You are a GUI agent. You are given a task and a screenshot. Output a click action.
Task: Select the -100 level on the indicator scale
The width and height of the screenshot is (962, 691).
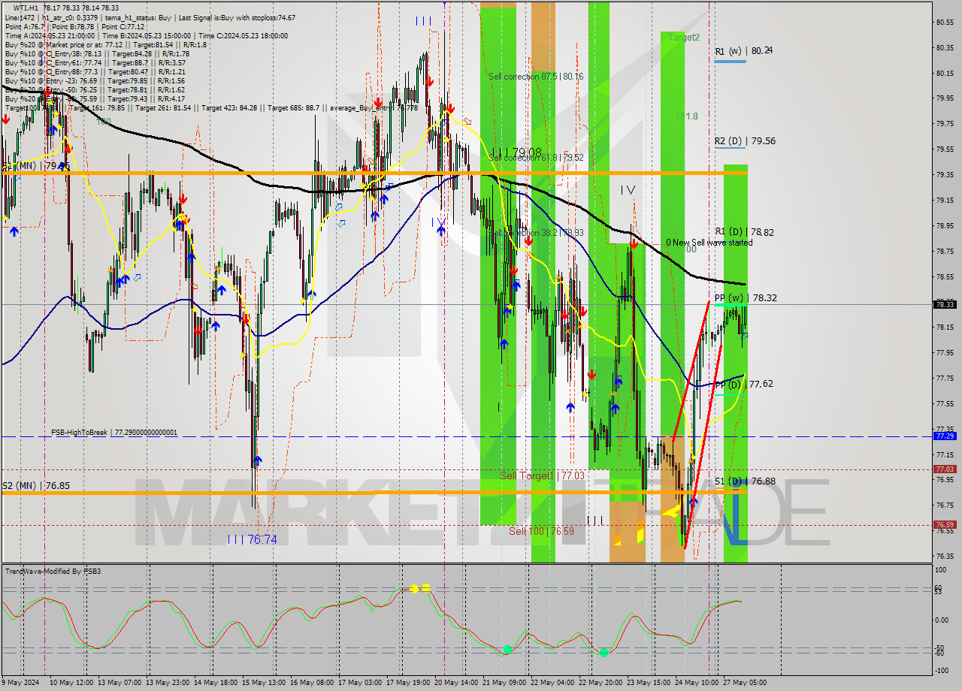point(943,670)
